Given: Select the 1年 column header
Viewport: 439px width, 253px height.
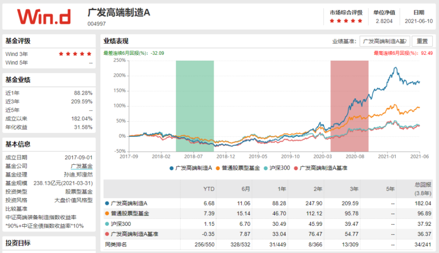Looking at the screenshot, I should (282, 189).
